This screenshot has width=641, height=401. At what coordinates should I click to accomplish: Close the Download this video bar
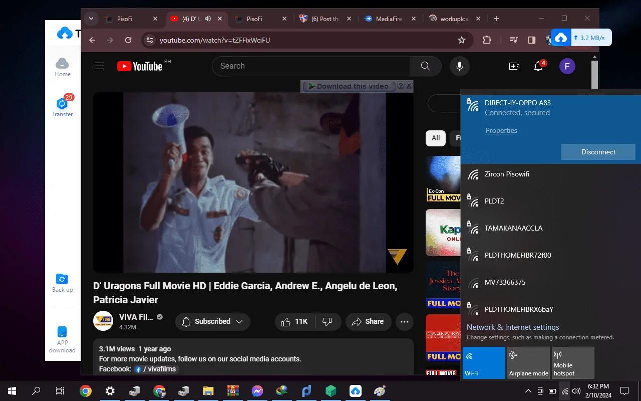[409, 86]
